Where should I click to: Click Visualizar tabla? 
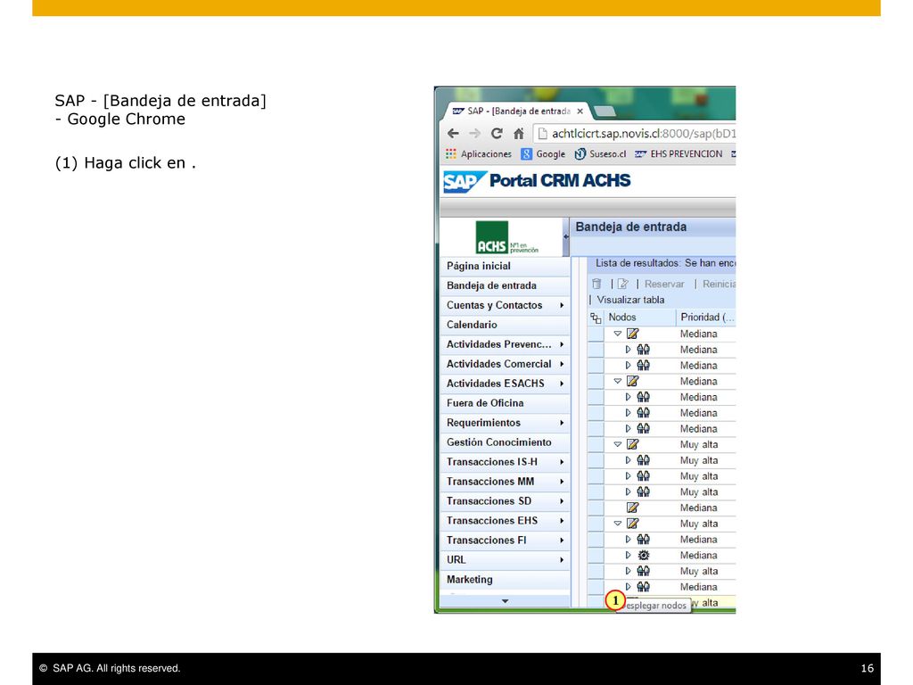630,300
